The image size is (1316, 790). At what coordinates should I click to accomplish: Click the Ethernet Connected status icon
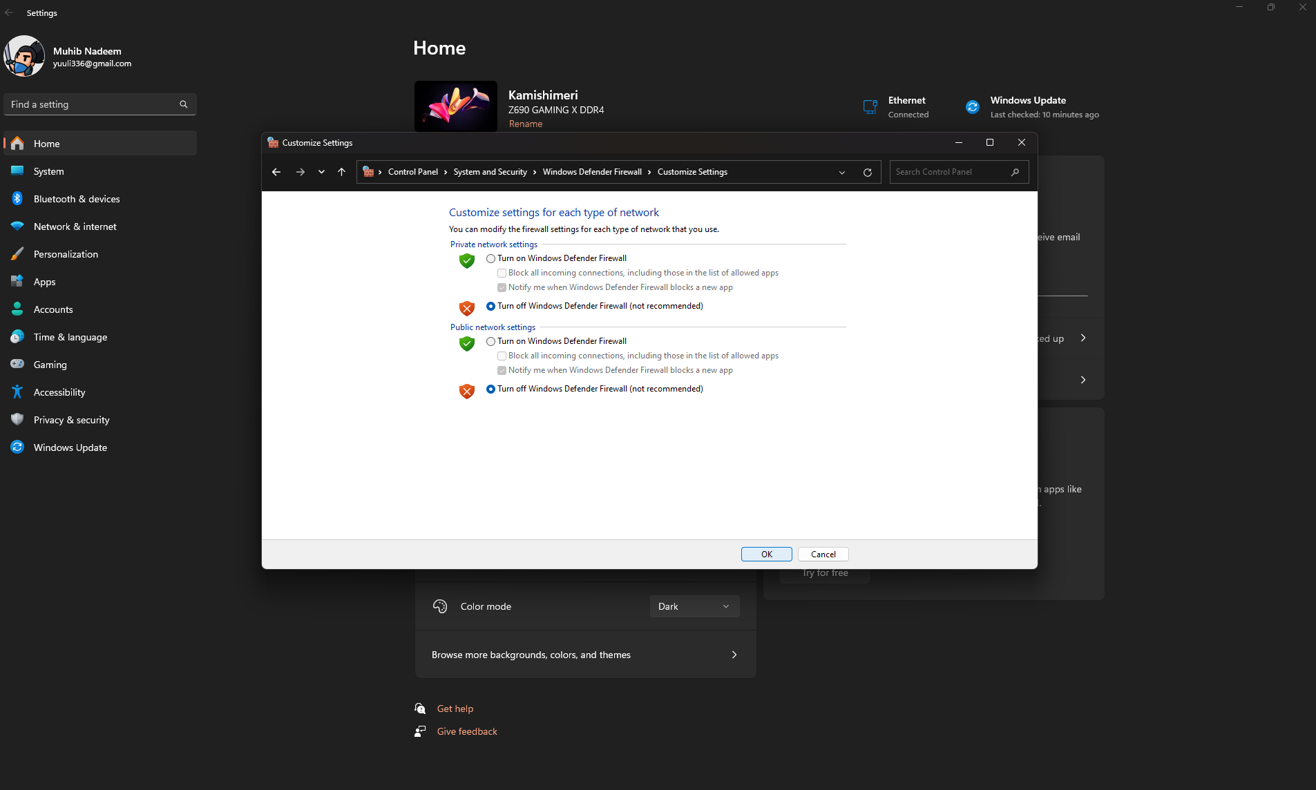pos(870,107)
